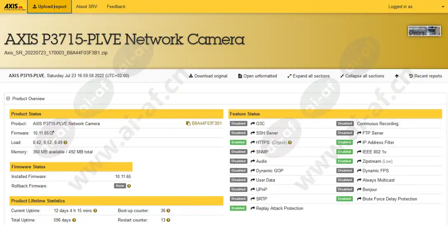Collapse the Product Overview section
Screen dimensions: 448x225
point(8,98)
